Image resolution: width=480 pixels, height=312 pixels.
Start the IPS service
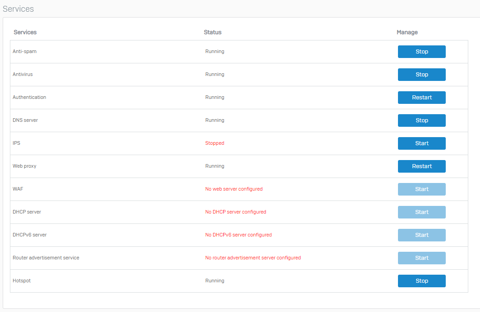pyautogui.click(x=421, y=143)
